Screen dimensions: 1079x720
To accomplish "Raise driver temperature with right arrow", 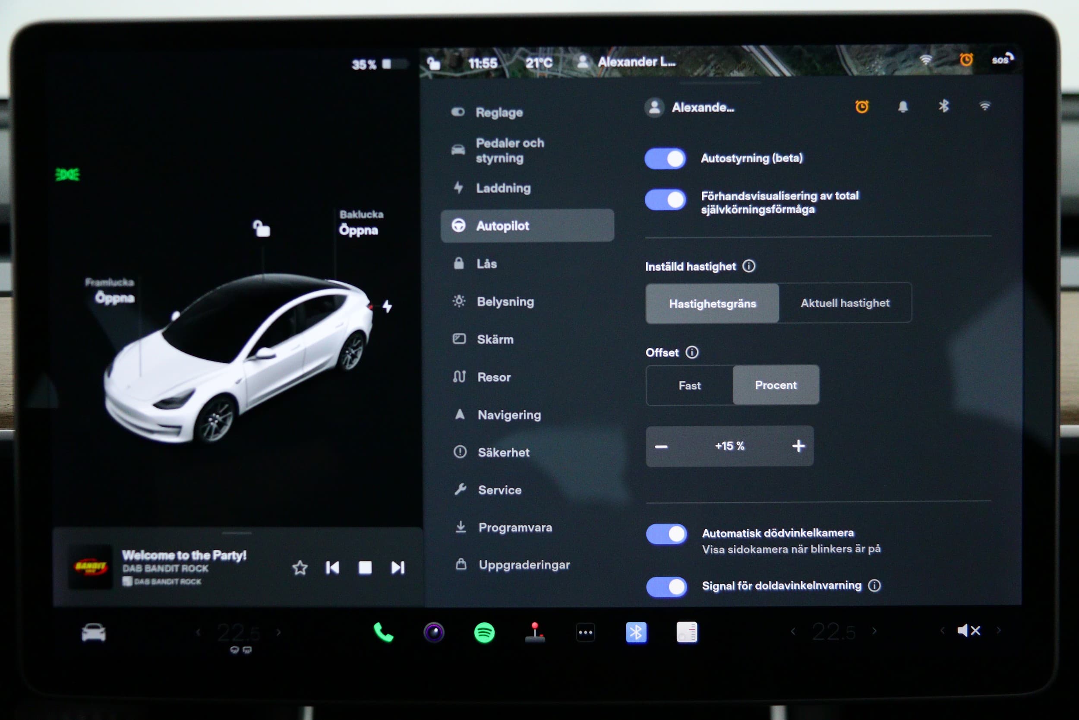I will (x=278, y=632).
